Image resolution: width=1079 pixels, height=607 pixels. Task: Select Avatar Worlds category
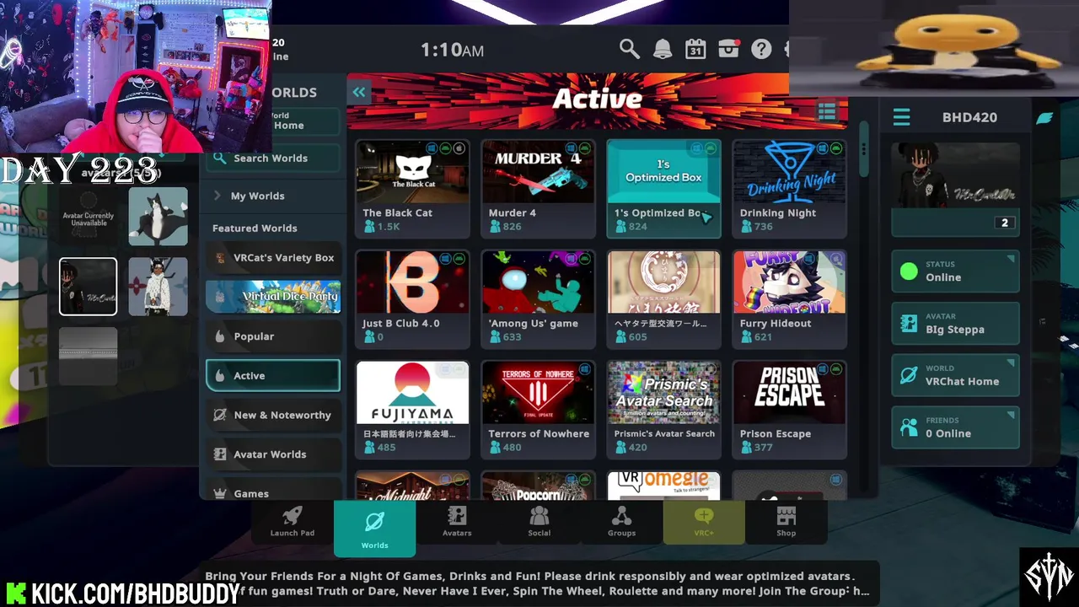click(x=273, y=454)
